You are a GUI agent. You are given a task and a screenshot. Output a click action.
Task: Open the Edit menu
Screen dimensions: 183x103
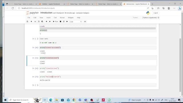click(35, 18)
